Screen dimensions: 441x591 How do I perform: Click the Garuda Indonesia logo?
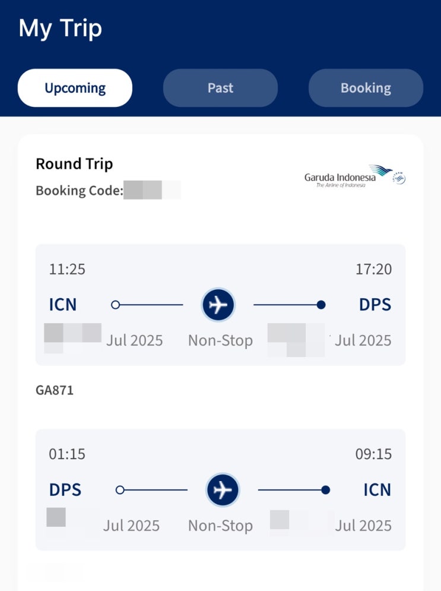[348, 176]
